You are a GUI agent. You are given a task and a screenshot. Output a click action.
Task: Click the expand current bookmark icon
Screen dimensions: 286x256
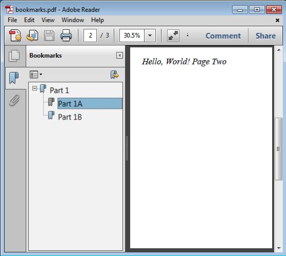(x=115, y=75)
